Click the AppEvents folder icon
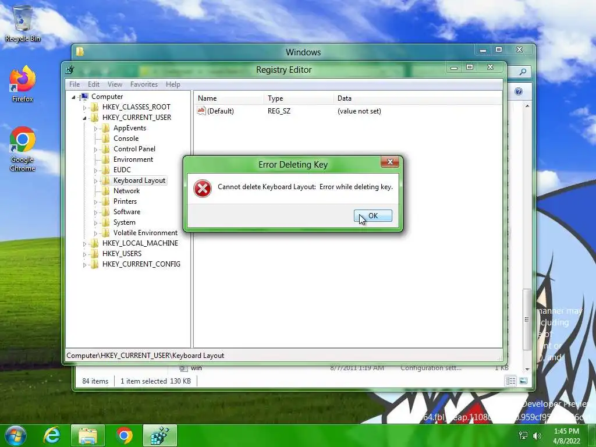Image resolution: width=596 pixels, height=447 pixels. click(x=106, y=128)
